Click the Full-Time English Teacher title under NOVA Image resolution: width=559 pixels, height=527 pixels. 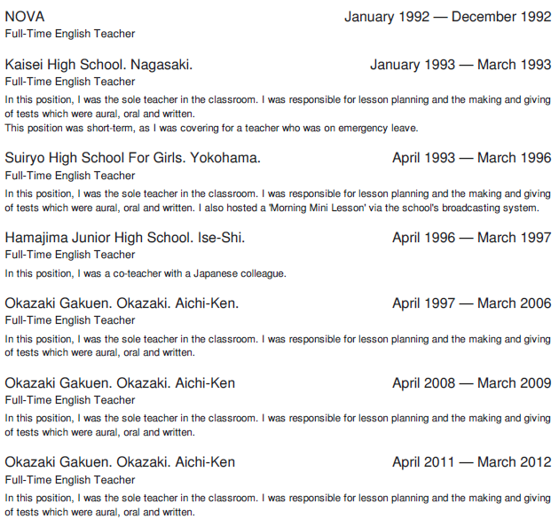click(70, 34)
